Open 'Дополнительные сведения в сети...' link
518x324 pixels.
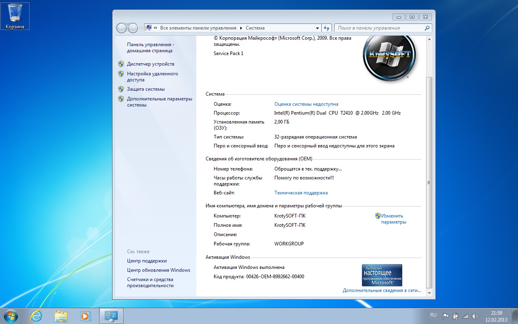382,290
